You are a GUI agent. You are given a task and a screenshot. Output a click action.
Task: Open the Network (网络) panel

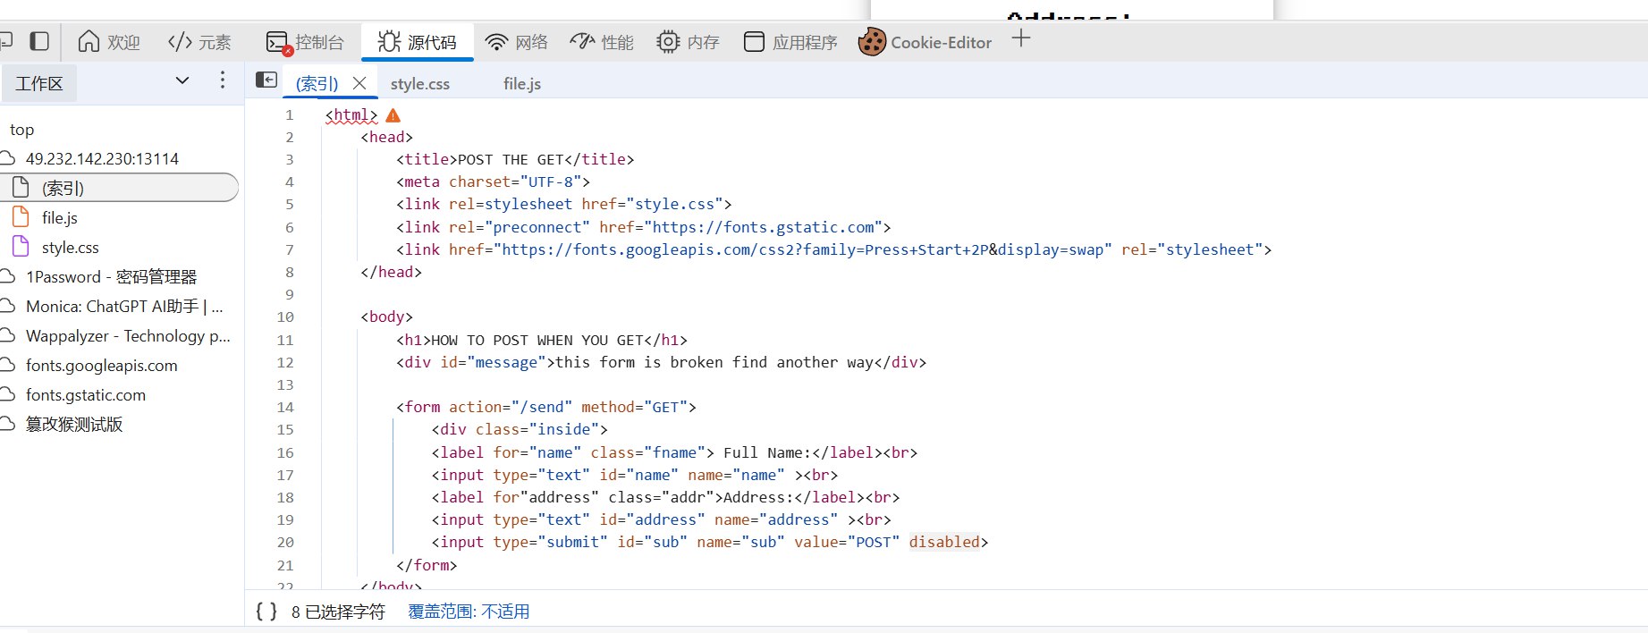(x=516, y=42)
